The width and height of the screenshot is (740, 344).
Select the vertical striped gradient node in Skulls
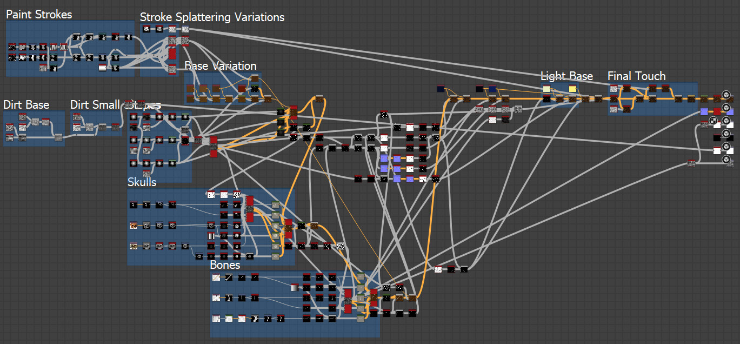click(x=211, y=236)
